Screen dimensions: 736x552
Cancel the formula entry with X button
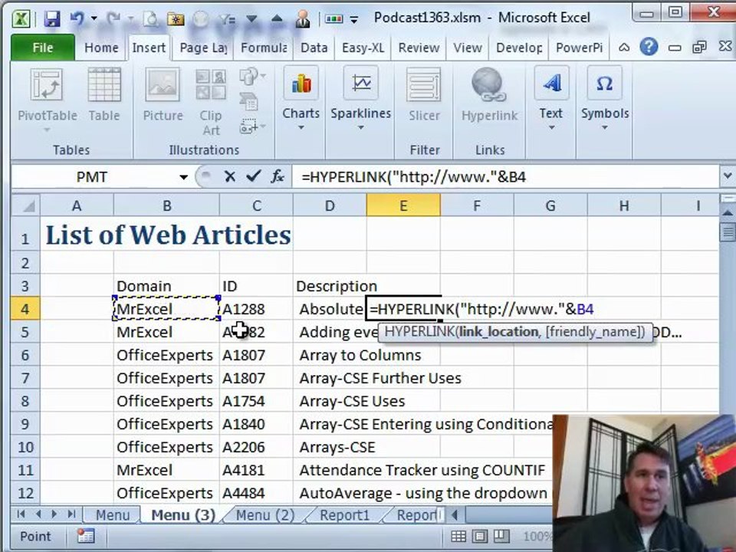229,177
